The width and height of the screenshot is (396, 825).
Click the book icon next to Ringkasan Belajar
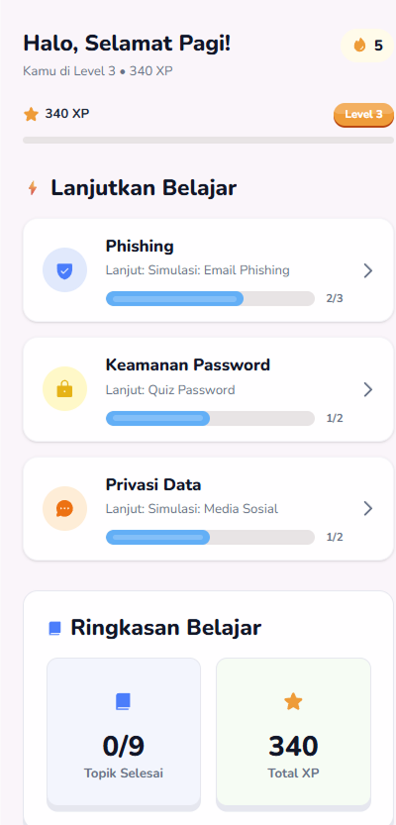54,628
